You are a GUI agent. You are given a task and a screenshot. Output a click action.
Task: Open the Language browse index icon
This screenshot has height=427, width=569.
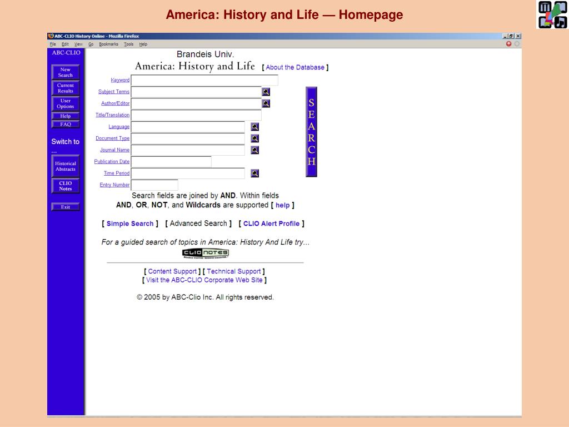coord(254,127)
